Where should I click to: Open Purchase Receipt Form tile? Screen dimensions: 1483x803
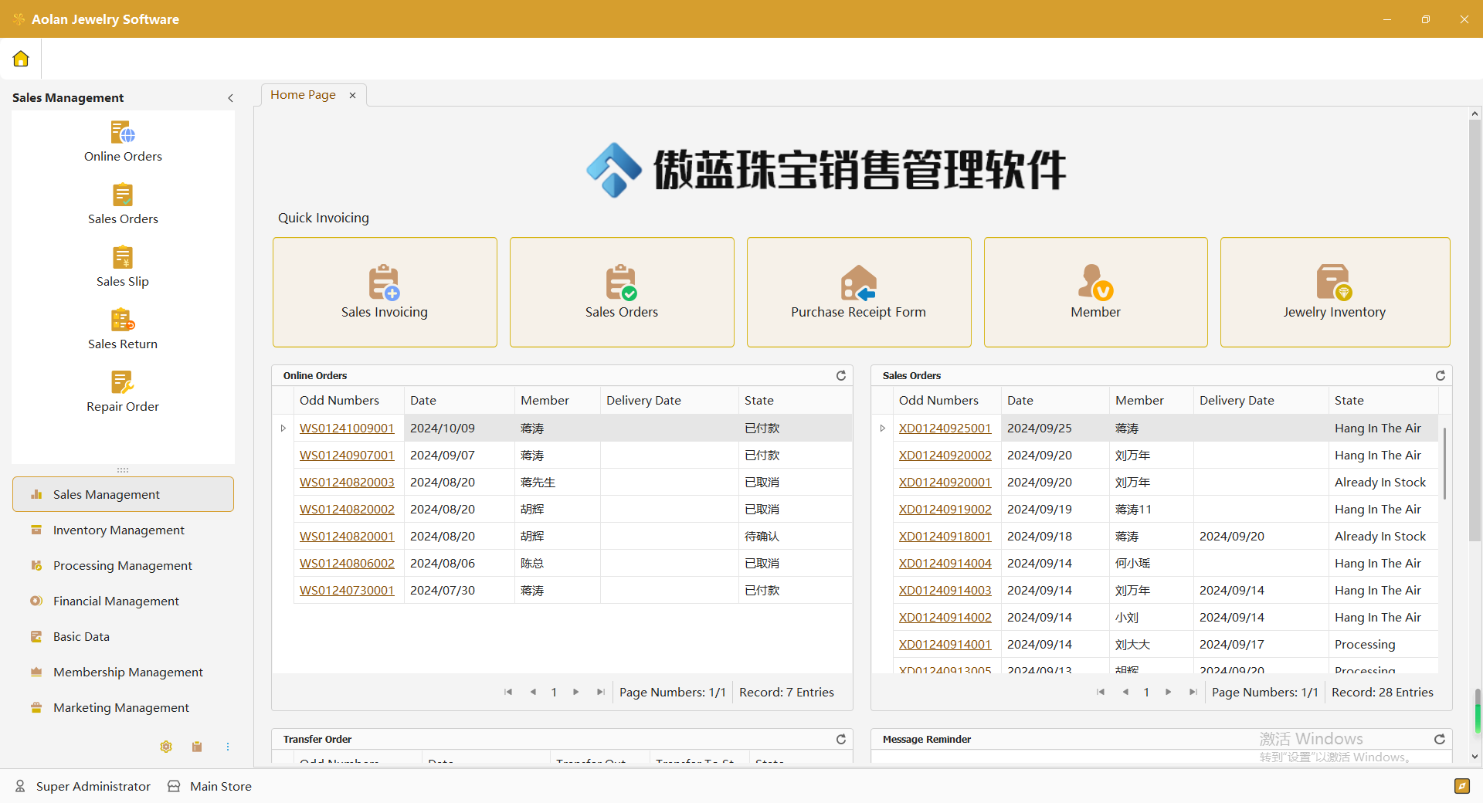pos(858,292)
